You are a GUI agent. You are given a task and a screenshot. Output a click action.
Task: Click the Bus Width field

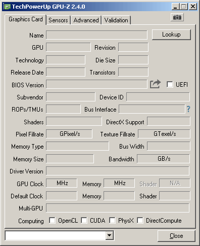(169, 146)
